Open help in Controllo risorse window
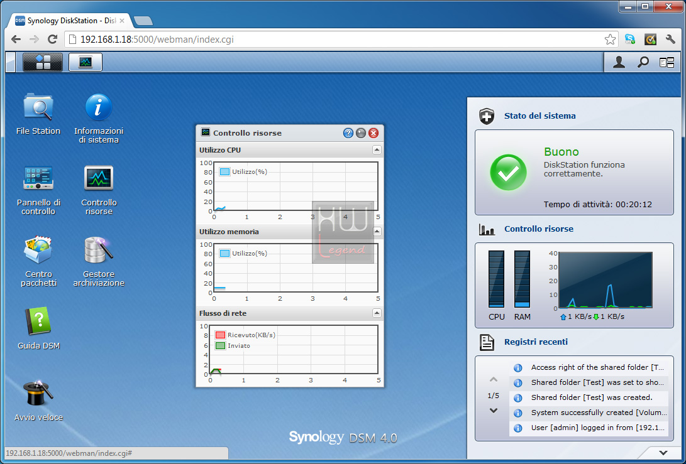The width and height of the screenshot is (686, 464). point(348,133)
